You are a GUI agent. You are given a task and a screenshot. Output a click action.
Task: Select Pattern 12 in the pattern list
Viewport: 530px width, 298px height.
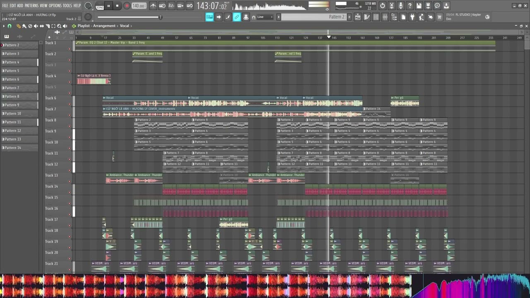click(x=19, y=131)
